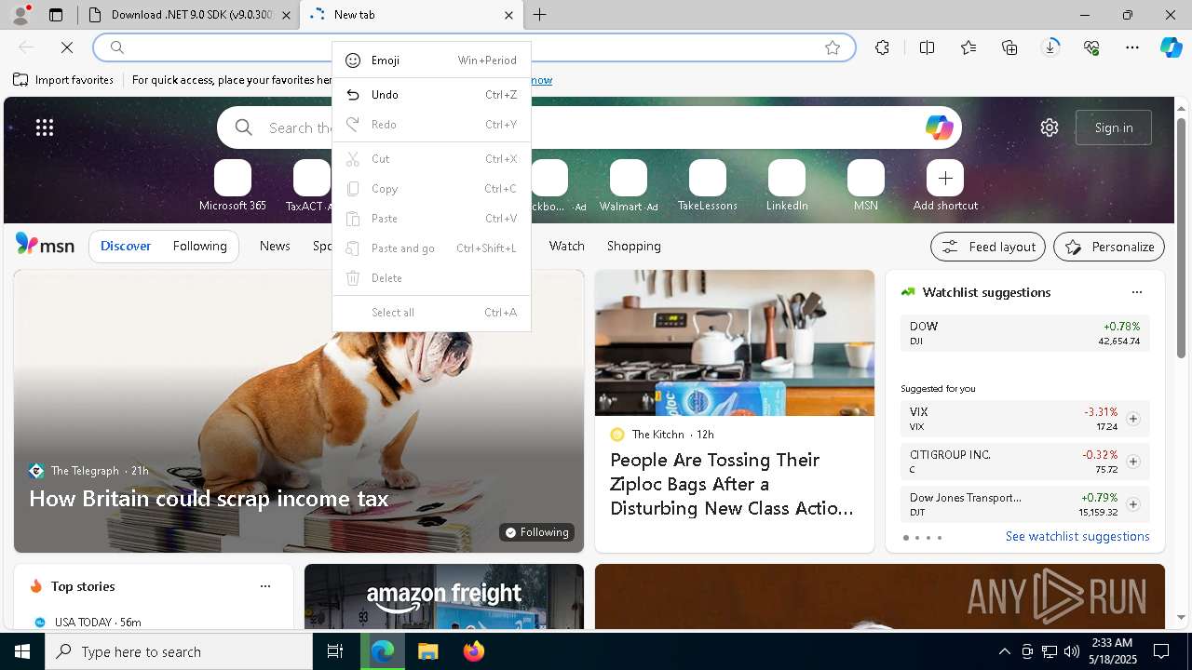Open Microsoft 365 shortcut tile
The image size is (1192, 670).
[233, 186]
